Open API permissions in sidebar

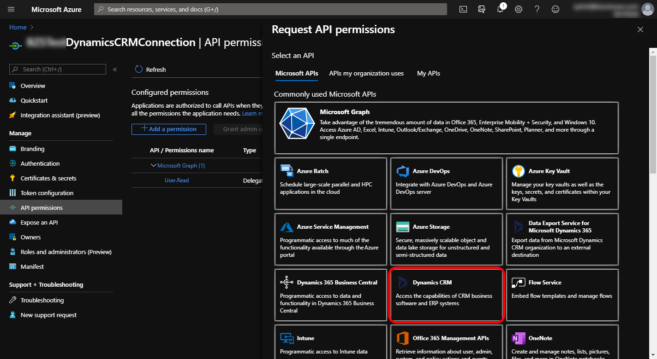[61, 208]
